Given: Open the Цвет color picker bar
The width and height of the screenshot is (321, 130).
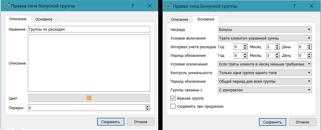Looking at the screenshot, I should (89, 98).
